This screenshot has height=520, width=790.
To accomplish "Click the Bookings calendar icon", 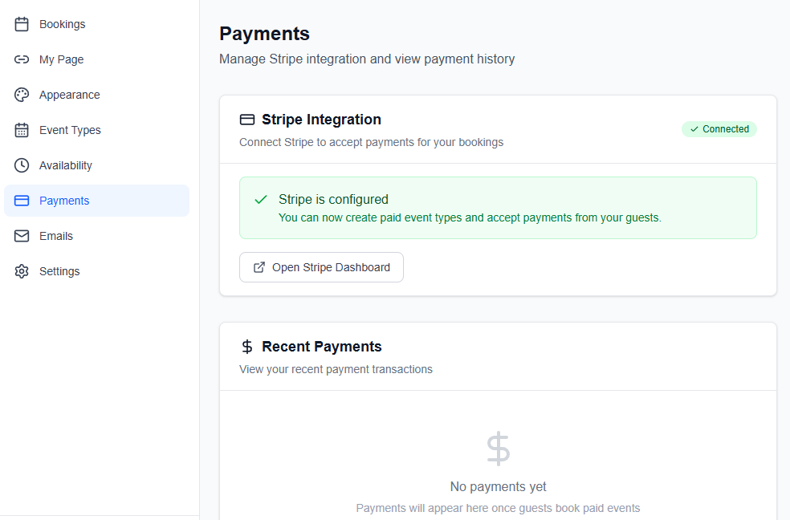I will (22, 24).
